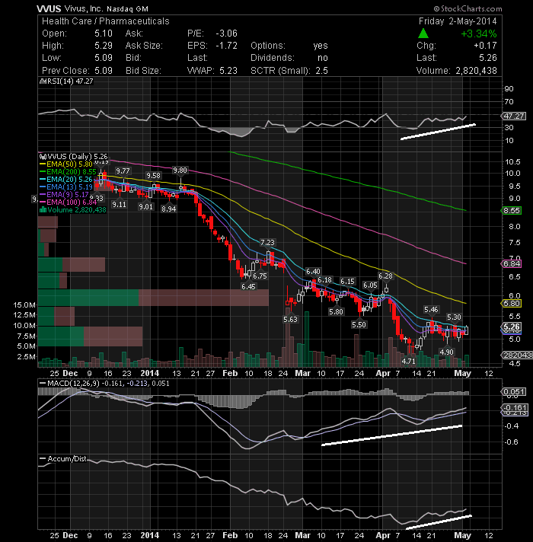Screen dimensions: 533x542
Task: Select the VVUS ticker symbol in the header
Action: [x=49, y=9]
